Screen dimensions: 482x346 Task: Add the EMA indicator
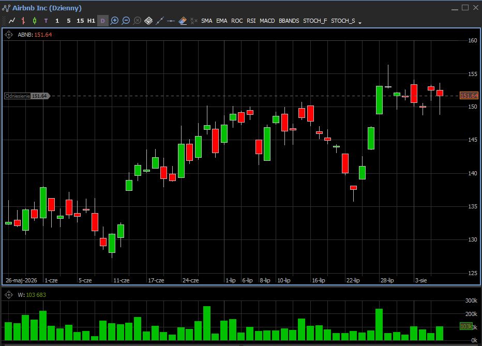tap(222, 21)
